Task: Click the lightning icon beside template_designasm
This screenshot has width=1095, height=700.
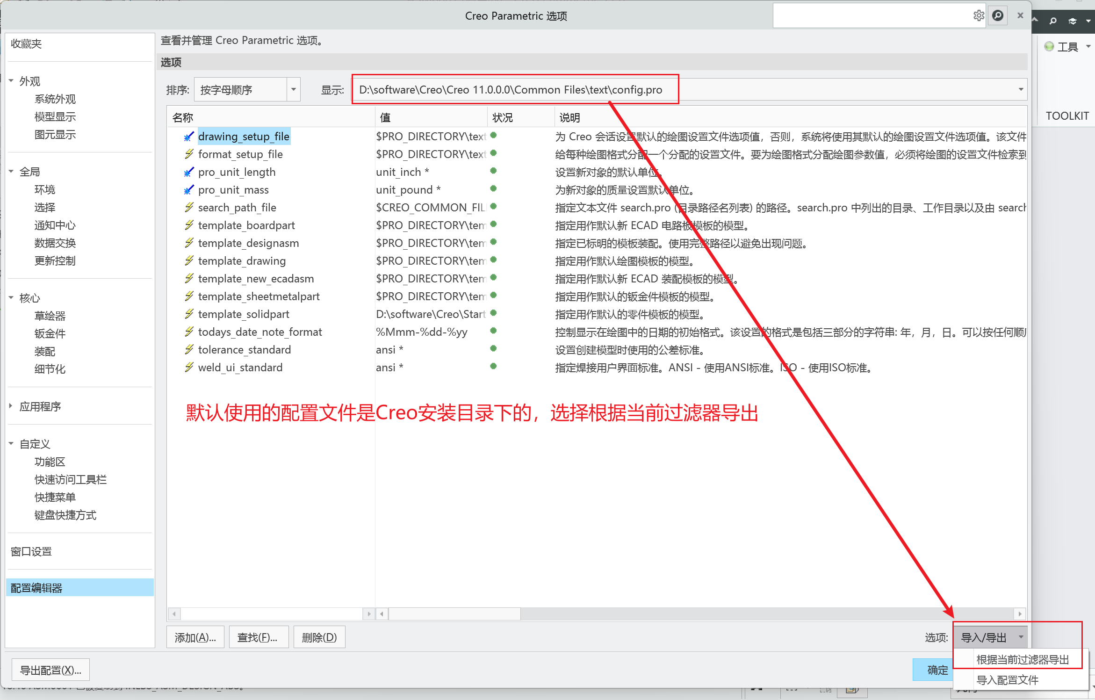Action: (189, 243)
